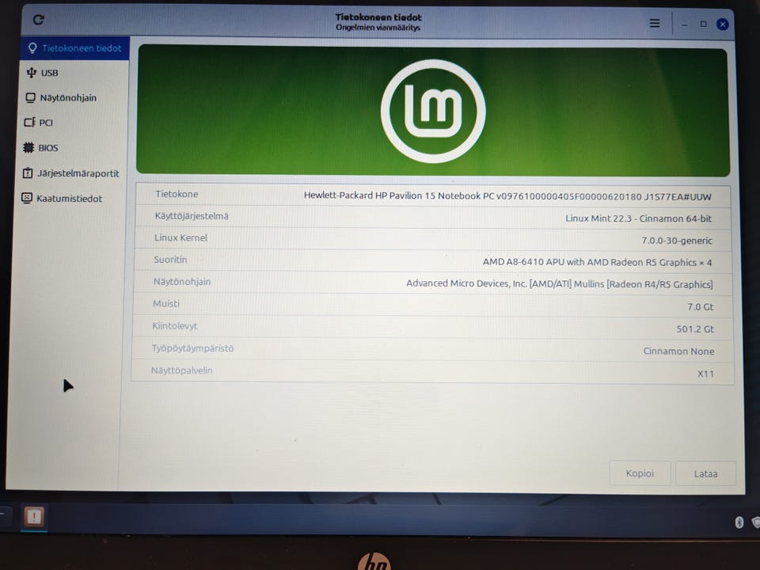Select the Tietokoneen tiedot sidebar item
The image size is (760, 570).
click(74, 48)
